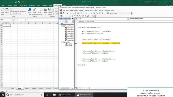Switch to Sheet7 worksheet tab
Viewport: 173px width, 97px height.
point(20,88)
